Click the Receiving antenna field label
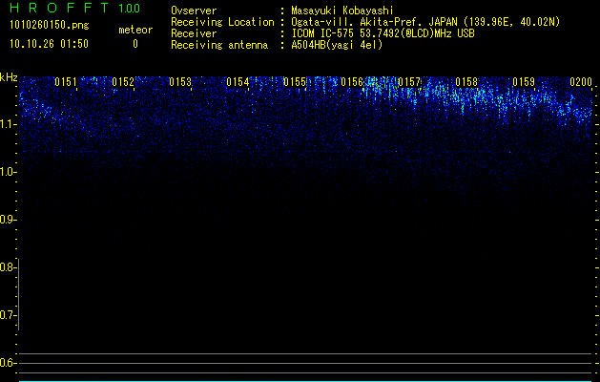 point(219,45)
